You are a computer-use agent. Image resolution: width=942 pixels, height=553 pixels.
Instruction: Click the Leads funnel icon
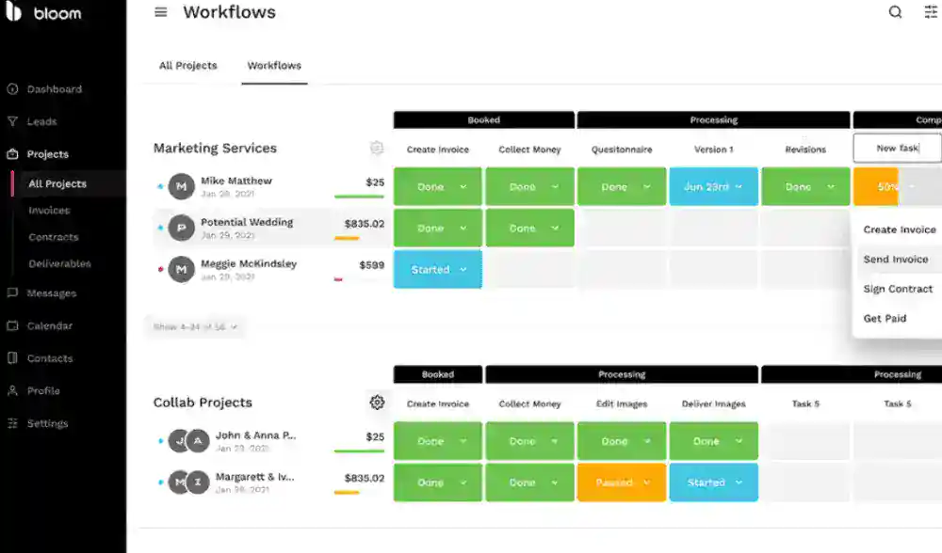click(12, 121)
